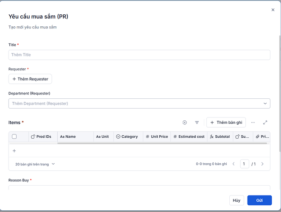The image size is (281, 212).
Task: Go to the next page arrow
Action: click(x=262, y=164)
